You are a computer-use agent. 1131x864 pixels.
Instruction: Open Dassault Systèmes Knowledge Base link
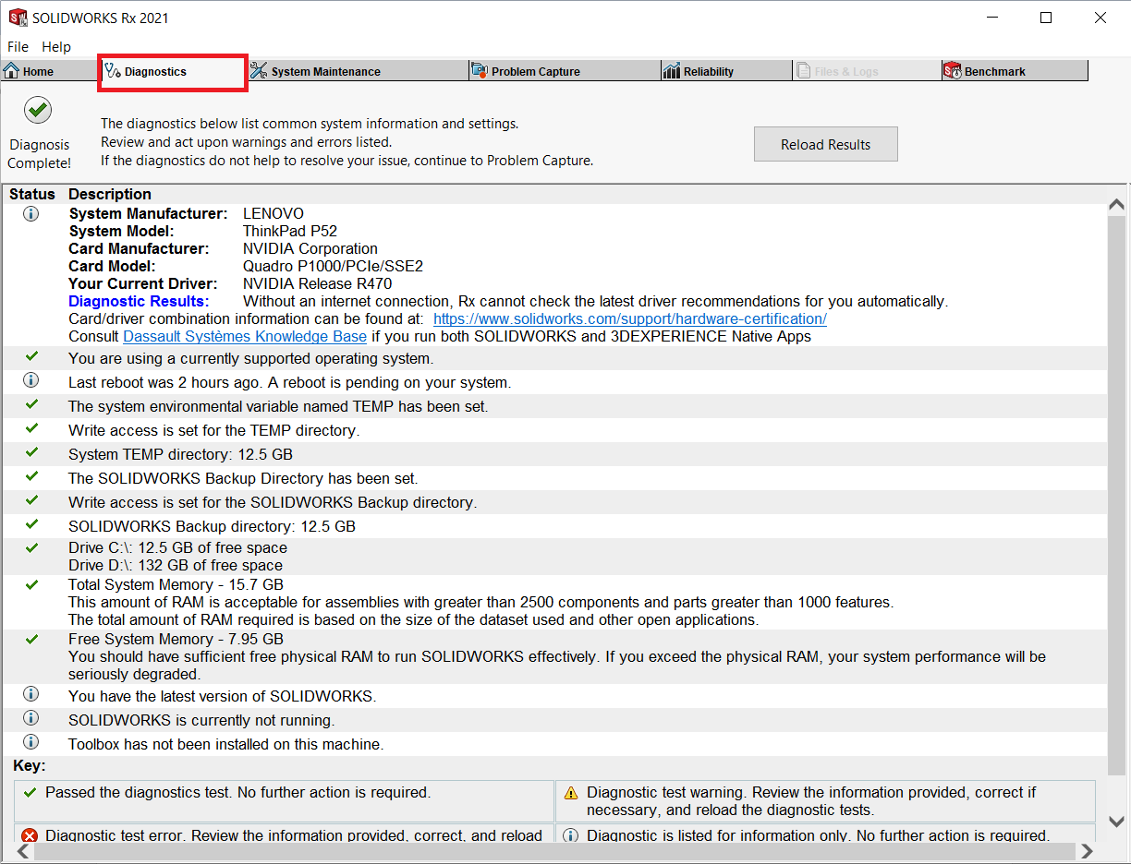pos(245,336)
